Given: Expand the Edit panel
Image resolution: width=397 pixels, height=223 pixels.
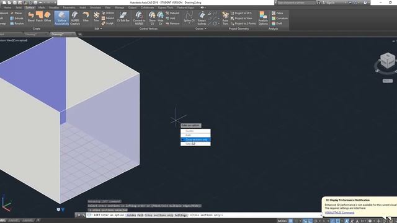Looking at the screenshot, I should pyautogui.click(x=98, y=28).
